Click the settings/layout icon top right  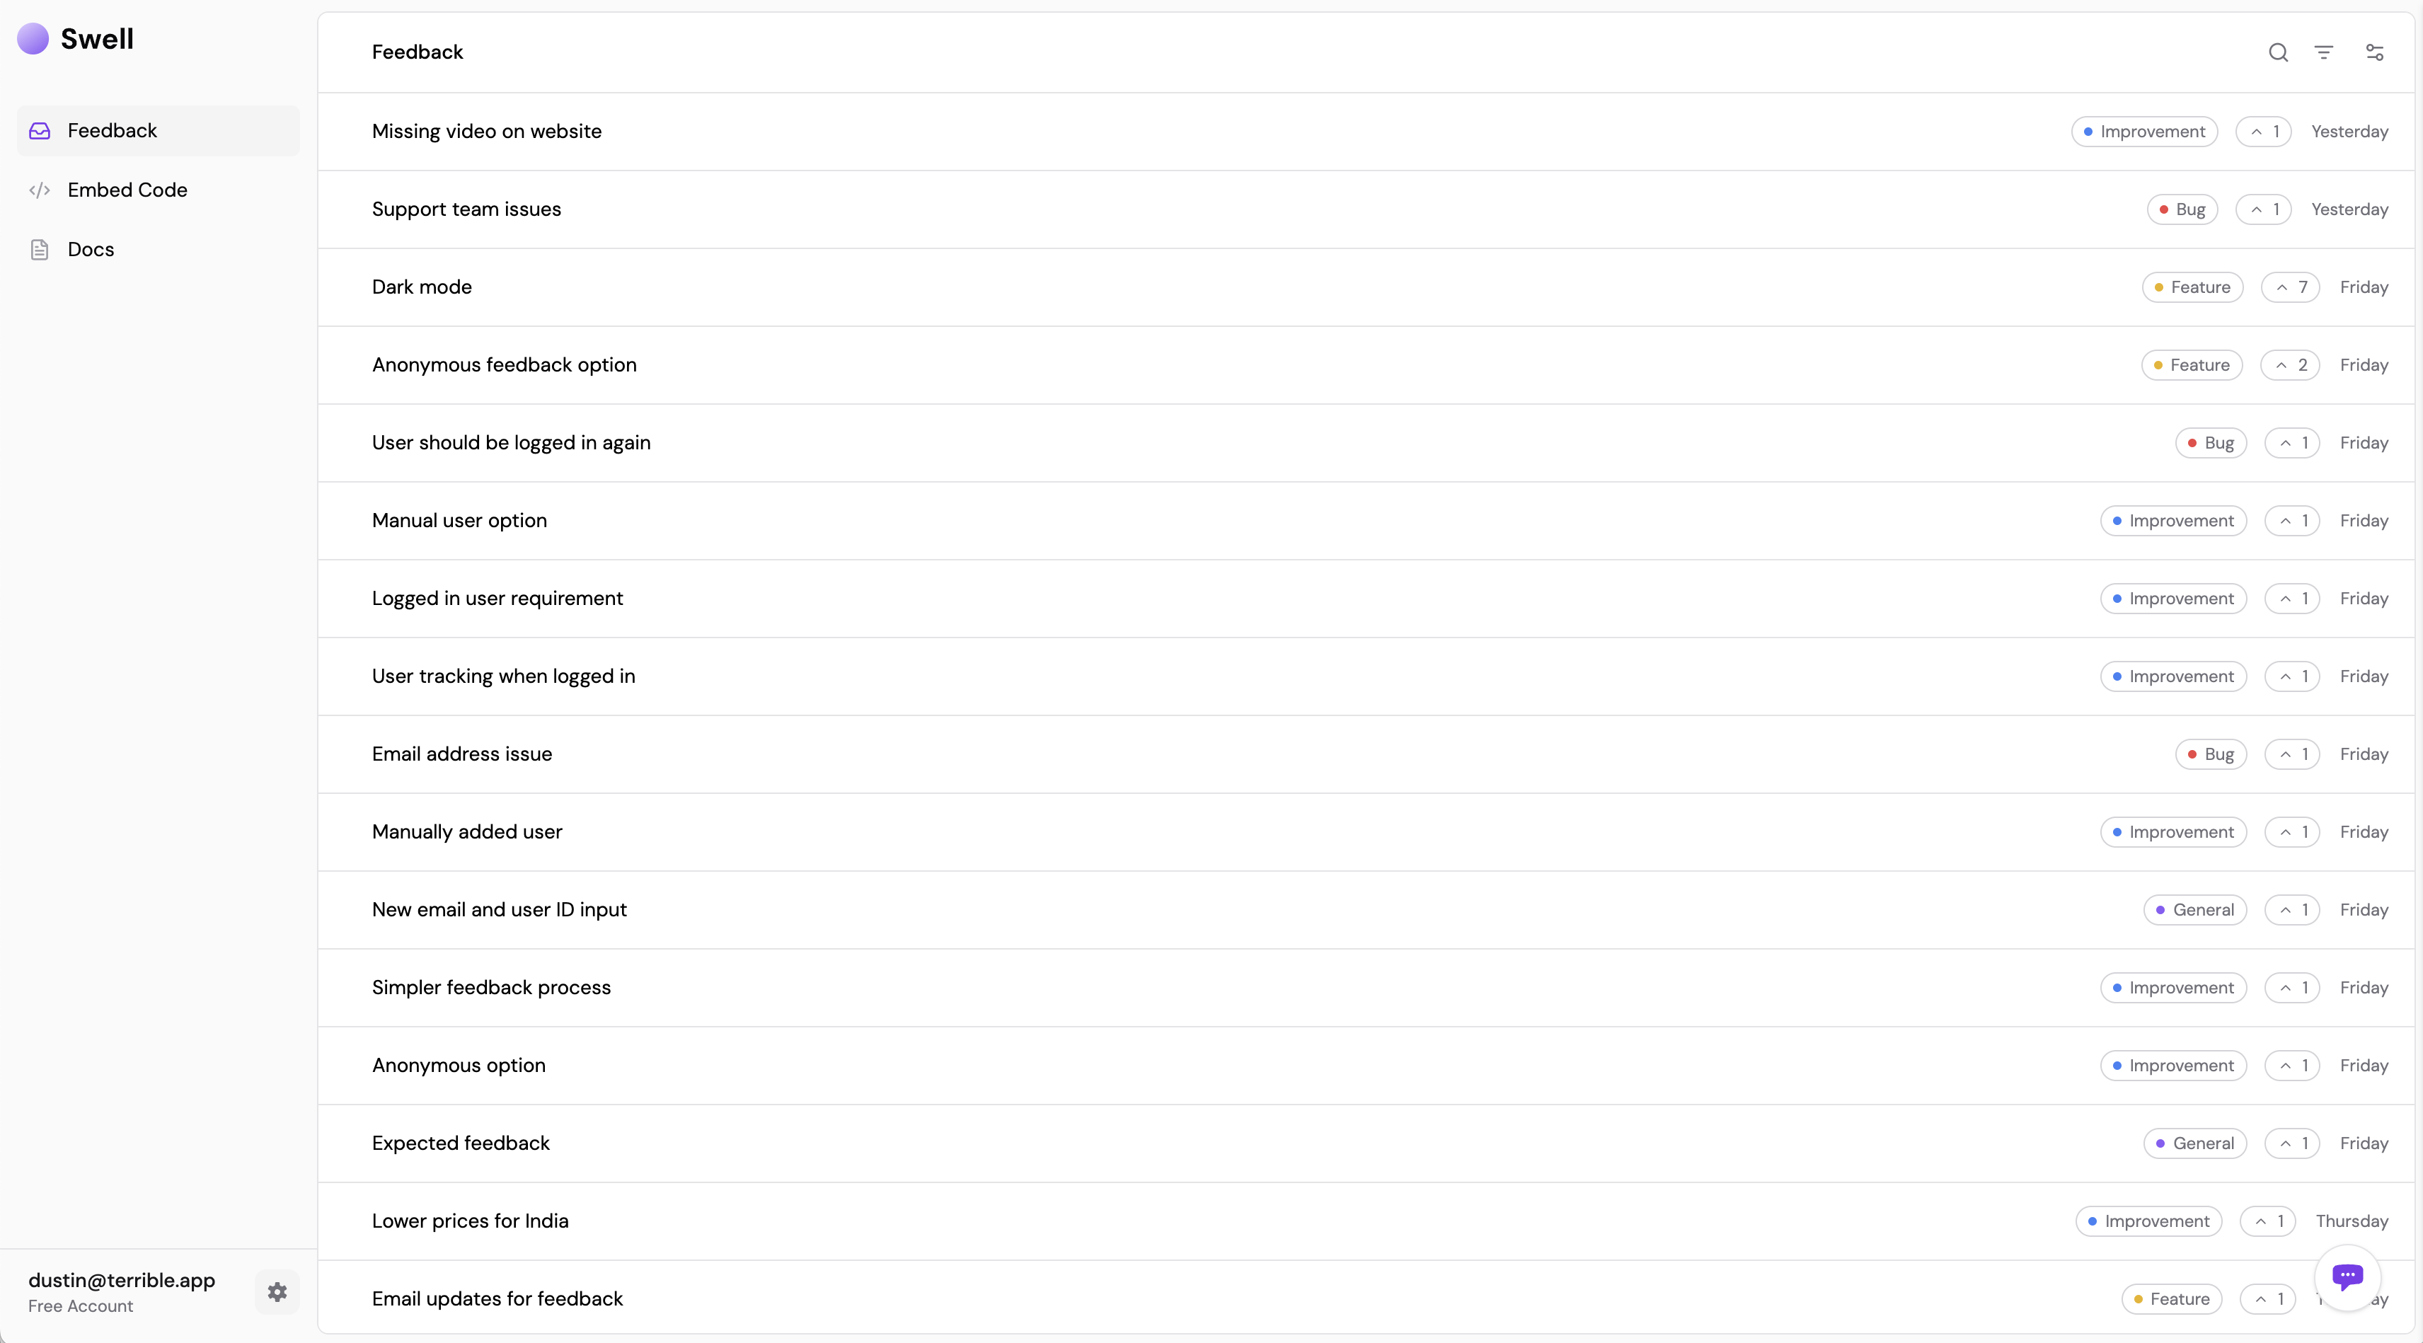(2373, 51)
